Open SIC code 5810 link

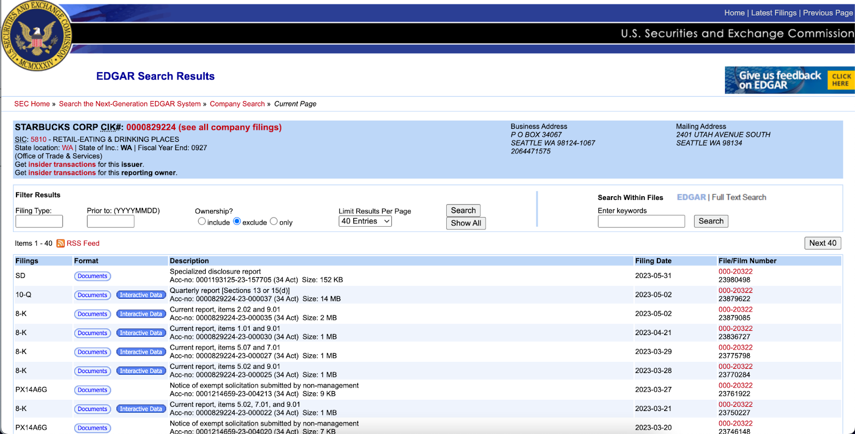point(38,139)
